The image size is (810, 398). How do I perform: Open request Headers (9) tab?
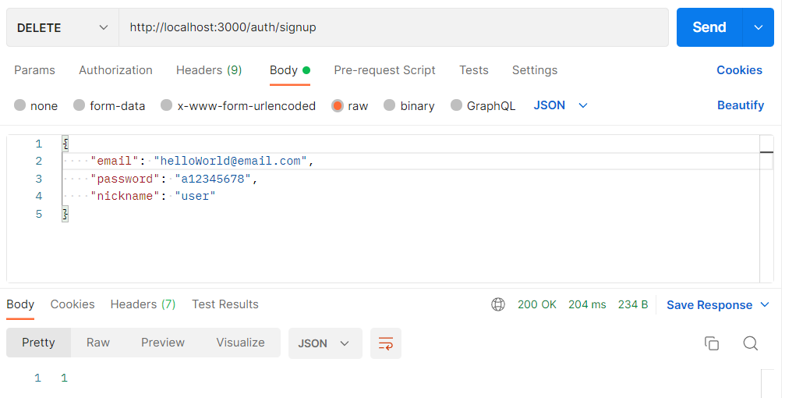click(x=209, y=70)
